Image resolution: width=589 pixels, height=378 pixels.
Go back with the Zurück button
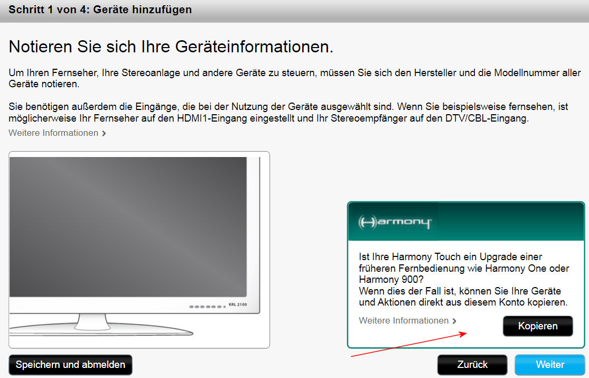(x=472, y=364)
